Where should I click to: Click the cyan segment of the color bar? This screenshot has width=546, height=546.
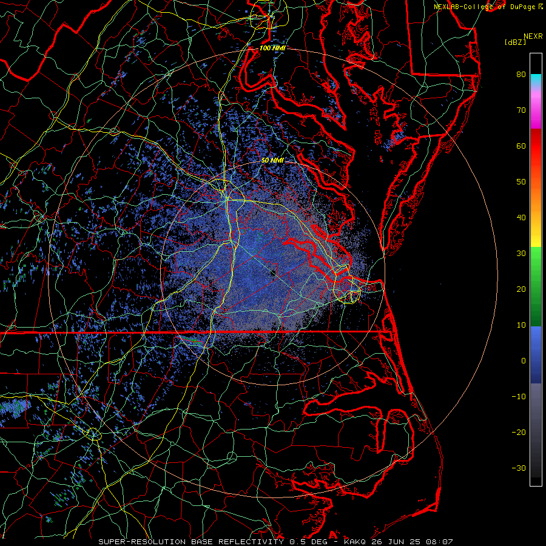click(x=536, y=79)
